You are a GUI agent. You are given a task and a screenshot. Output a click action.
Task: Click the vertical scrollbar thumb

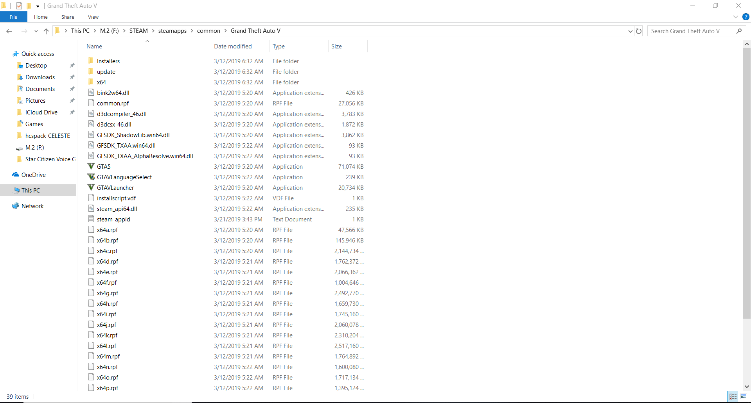747,184
